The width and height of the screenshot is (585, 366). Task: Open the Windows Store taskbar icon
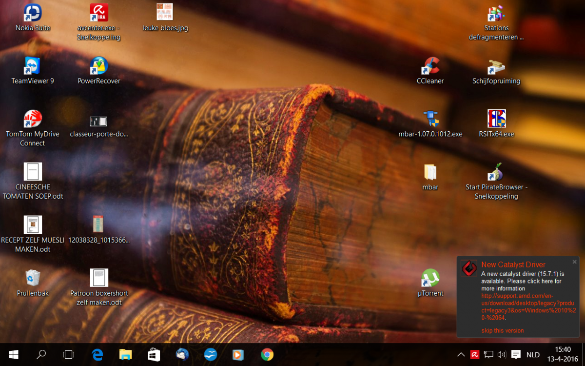click(154, 354)
